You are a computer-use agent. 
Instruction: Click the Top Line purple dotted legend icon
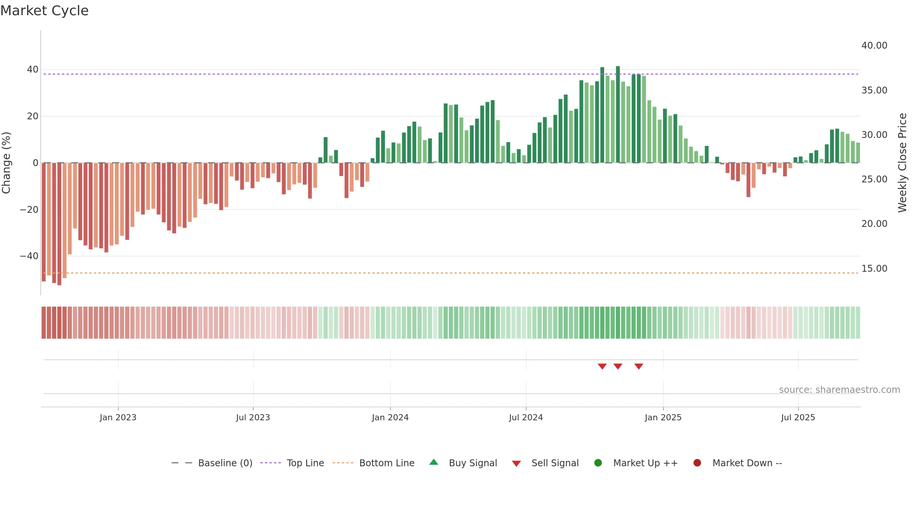[x=270, y=463]
